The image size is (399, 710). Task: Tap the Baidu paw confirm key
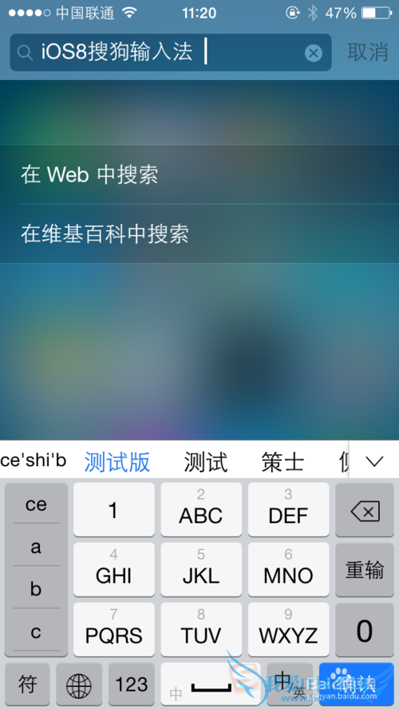(x=357, y=684)
